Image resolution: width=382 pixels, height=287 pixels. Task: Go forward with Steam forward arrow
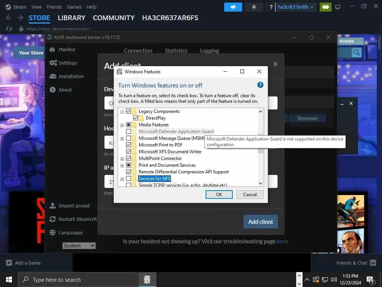tap(21, 18)
